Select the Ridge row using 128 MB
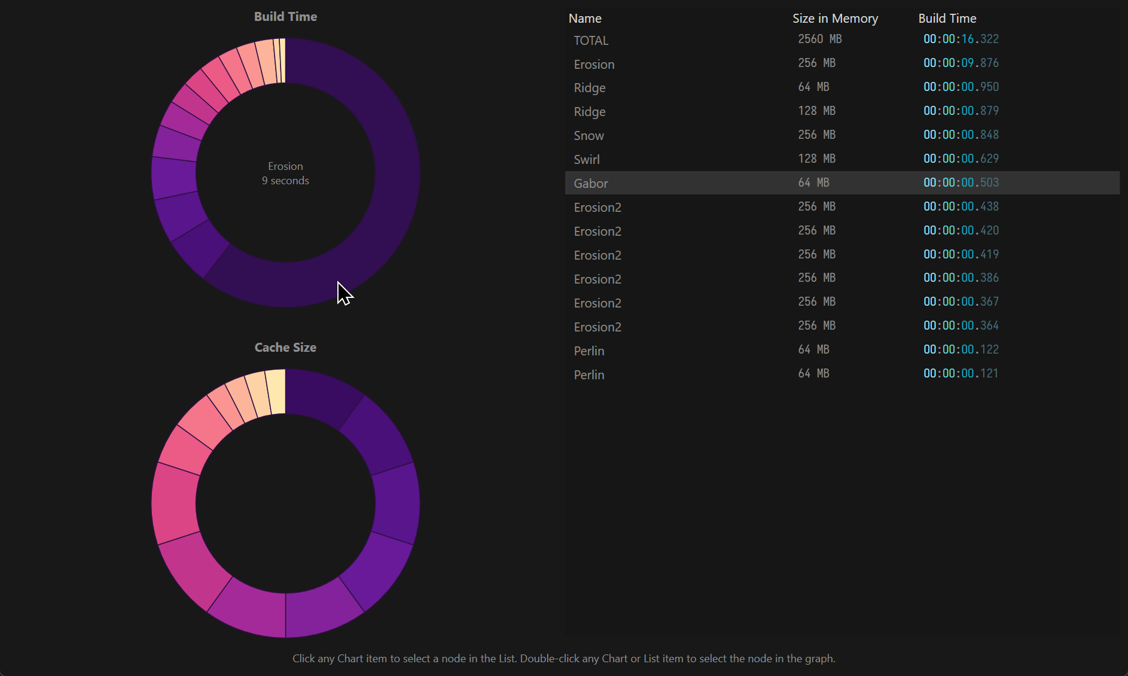 tap(842, 111)
